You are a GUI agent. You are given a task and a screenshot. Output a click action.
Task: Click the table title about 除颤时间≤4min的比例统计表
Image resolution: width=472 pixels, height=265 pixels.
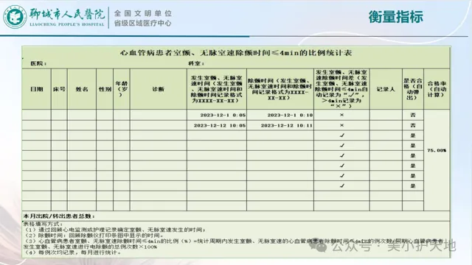236,53
